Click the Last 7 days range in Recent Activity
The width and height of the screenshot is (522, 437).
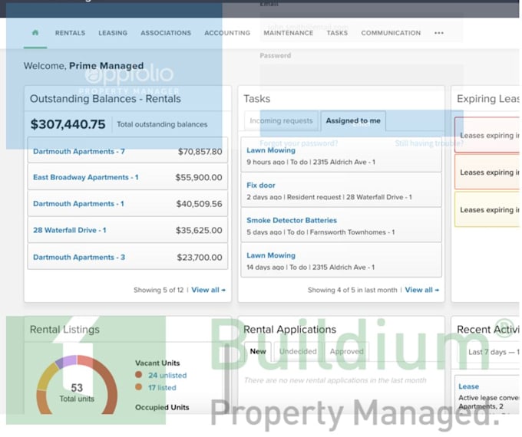(x=494, y=352)
